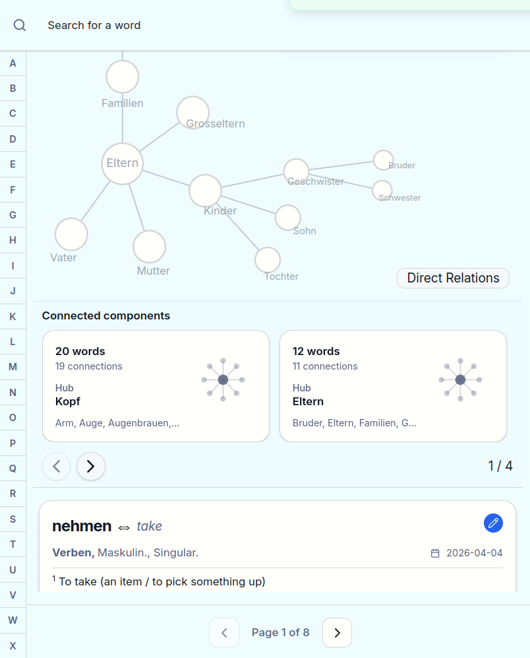530x658 pixels.
Task: Go to previous page of word list
Action: [224, 633]
